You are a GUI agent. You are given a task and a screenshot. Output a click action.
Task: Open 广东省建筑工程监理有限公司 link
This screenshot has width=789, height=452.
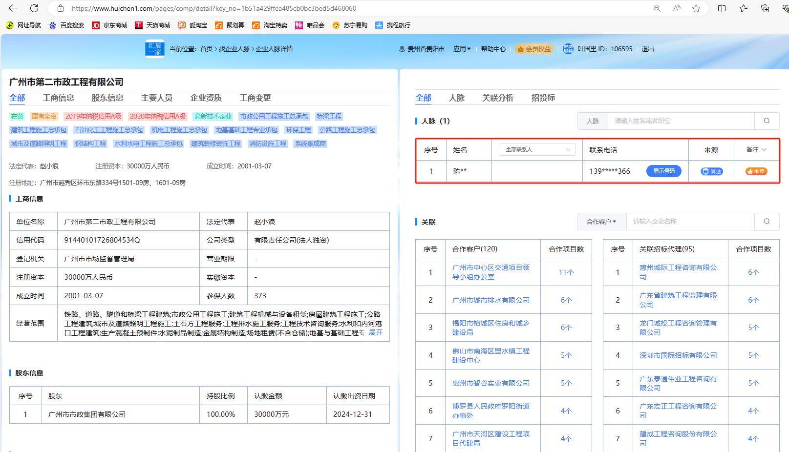(678, 300)
